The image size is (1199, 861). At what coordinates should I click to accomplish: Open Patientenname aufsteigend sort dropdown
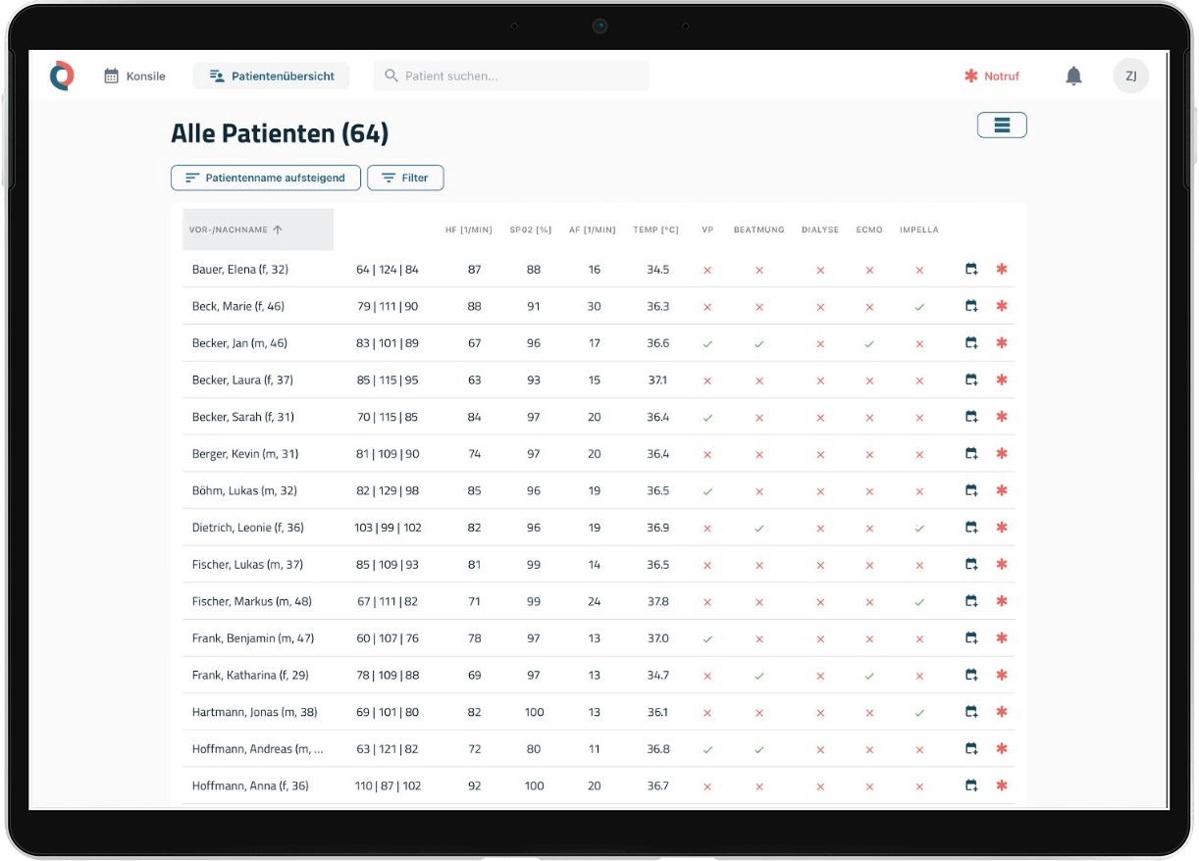(265, 177)
